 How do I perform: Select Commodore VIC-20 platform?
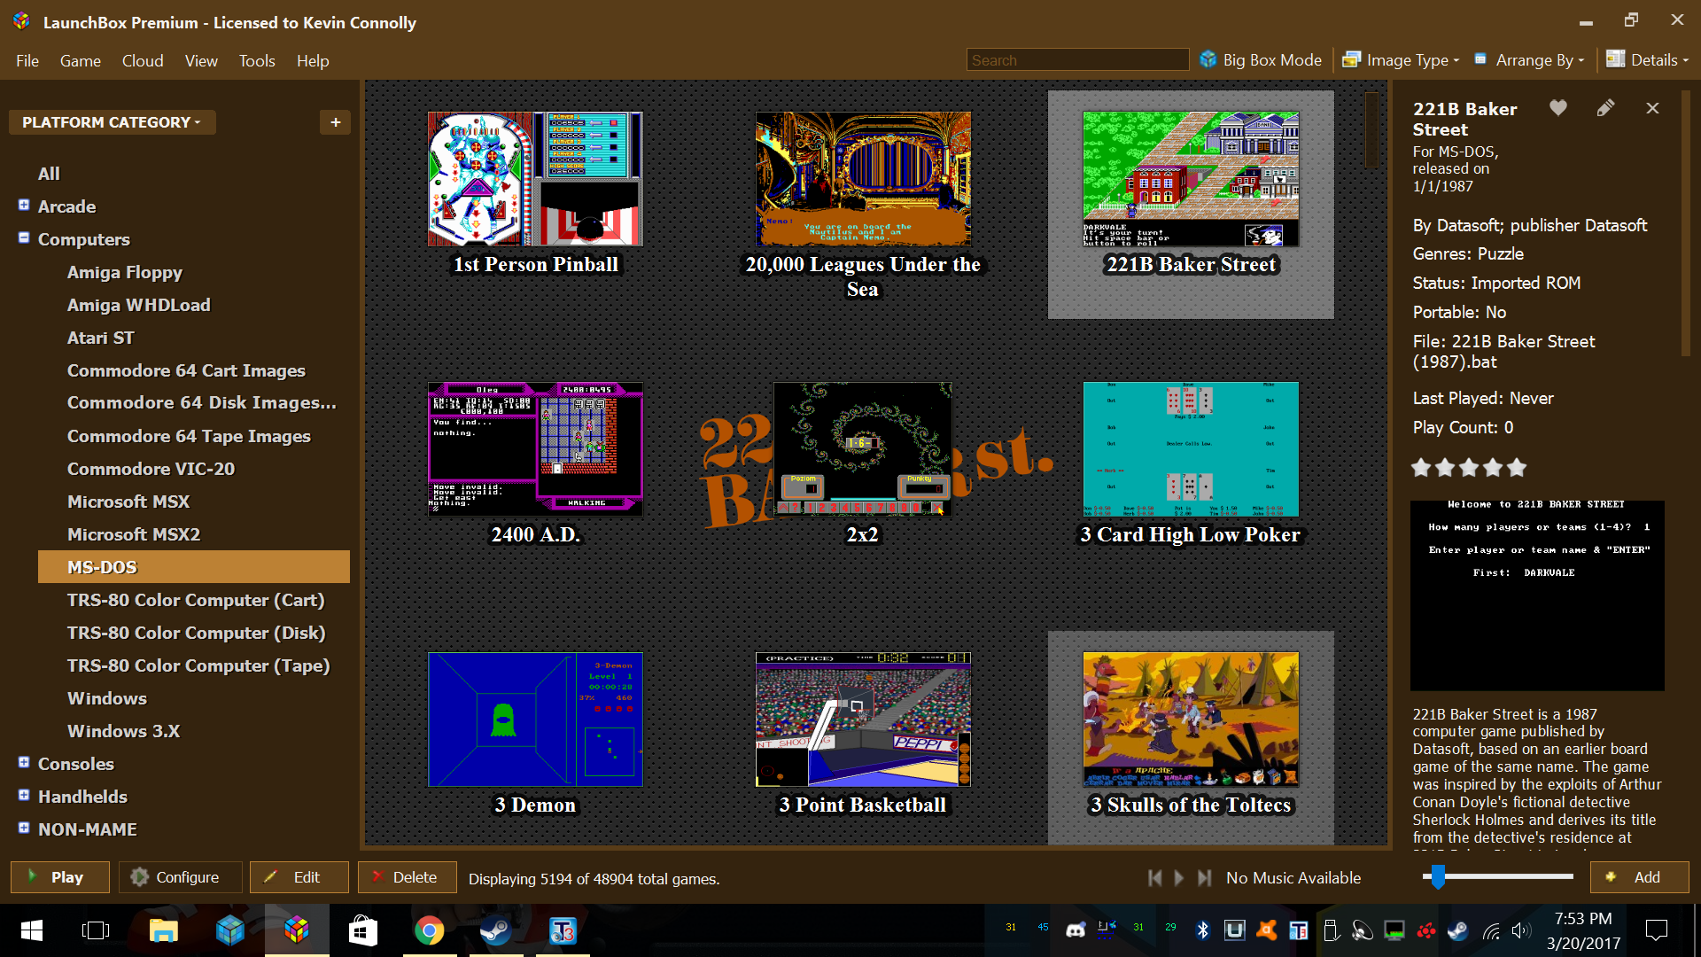tap(151, 469)
